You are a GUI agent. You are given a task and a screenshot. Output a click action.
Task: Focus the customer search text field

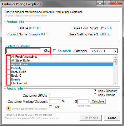click(23, 51)
